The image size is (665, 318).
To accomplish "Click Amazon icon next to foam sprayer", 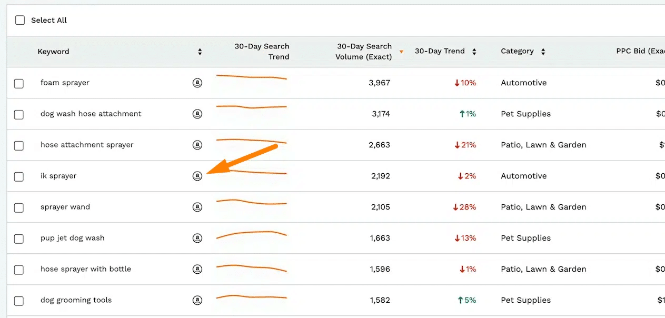I will (x=197, y=83).
